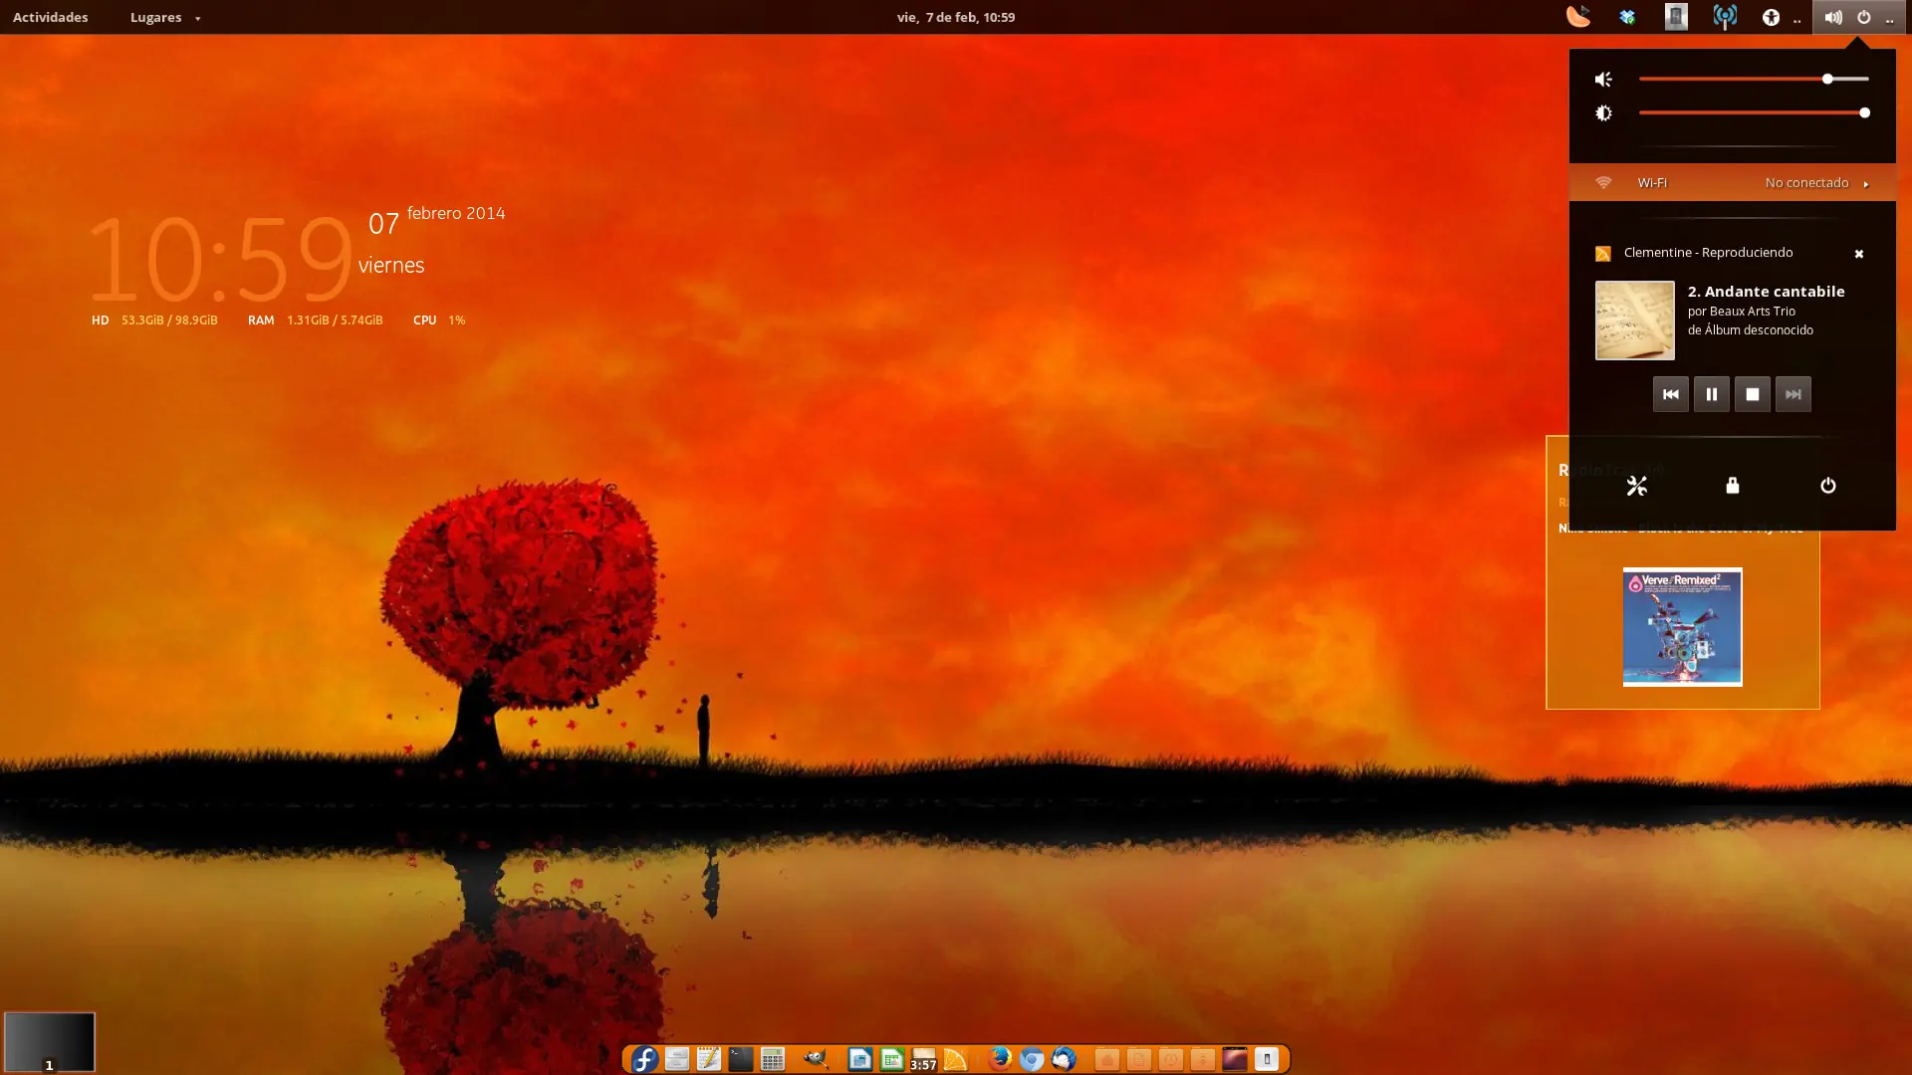Open the Radio Tray antenna icon
This screenshot has width=1912, height=1075.
(1725, 16)
